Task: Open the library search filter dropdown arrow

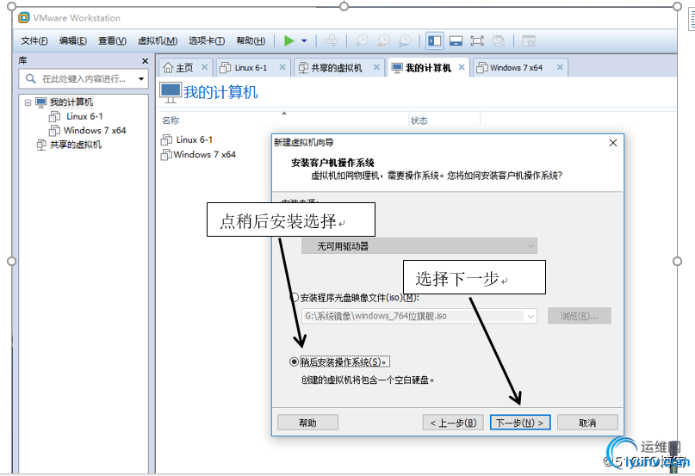Action: pos(141,79)
